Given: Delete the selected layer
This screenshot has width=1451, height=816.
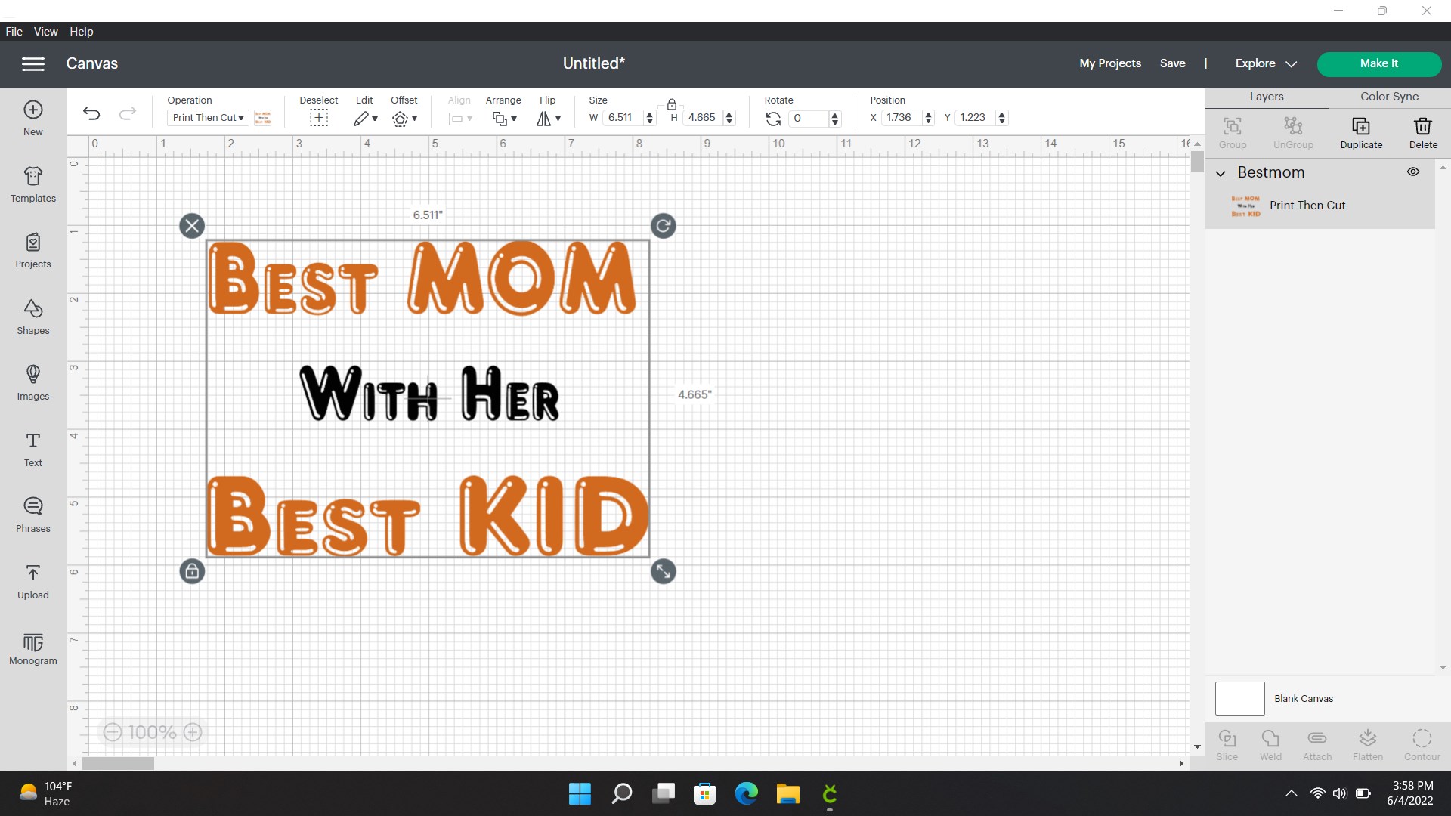Looking at the screenshot, I should (1423, 132).
